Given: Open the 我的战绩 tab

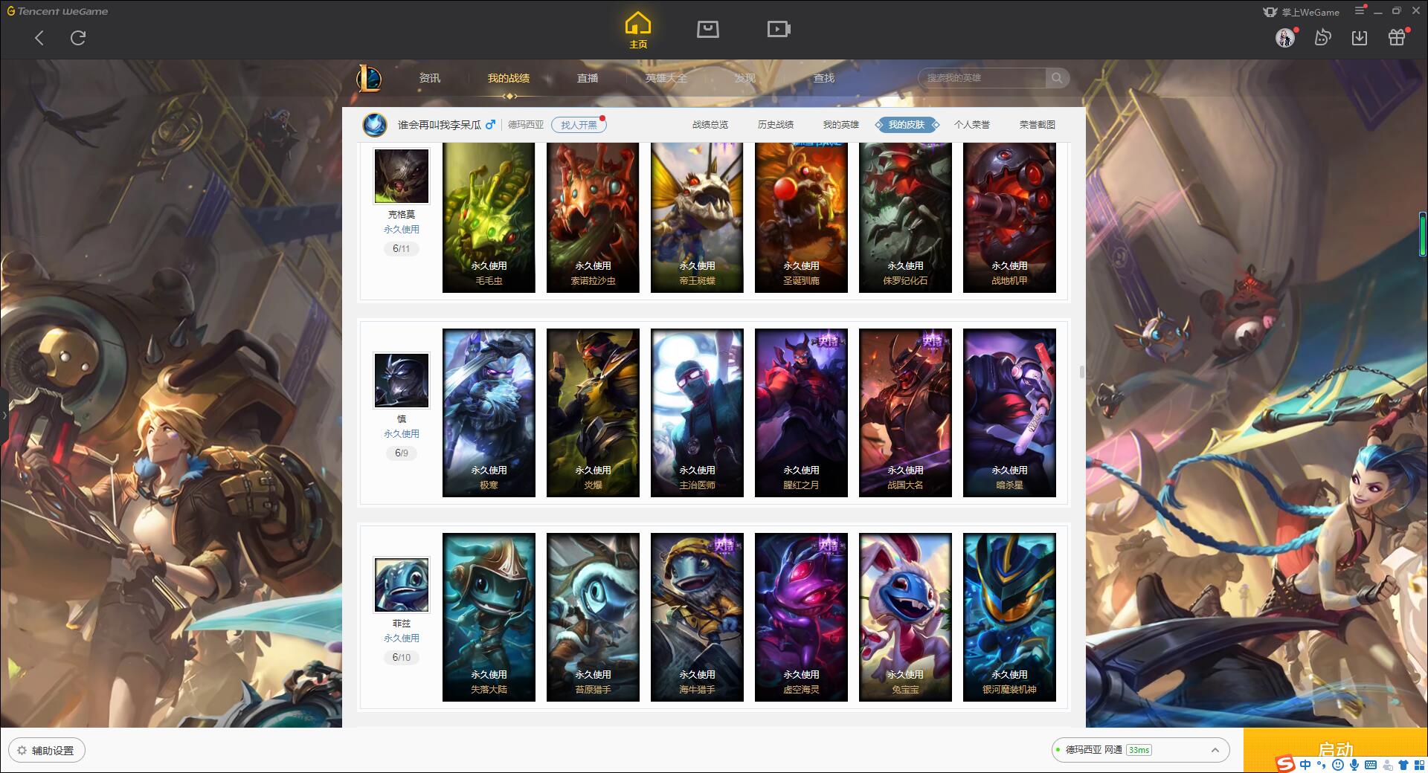Looking at the screenshot, I should point(509,78).
